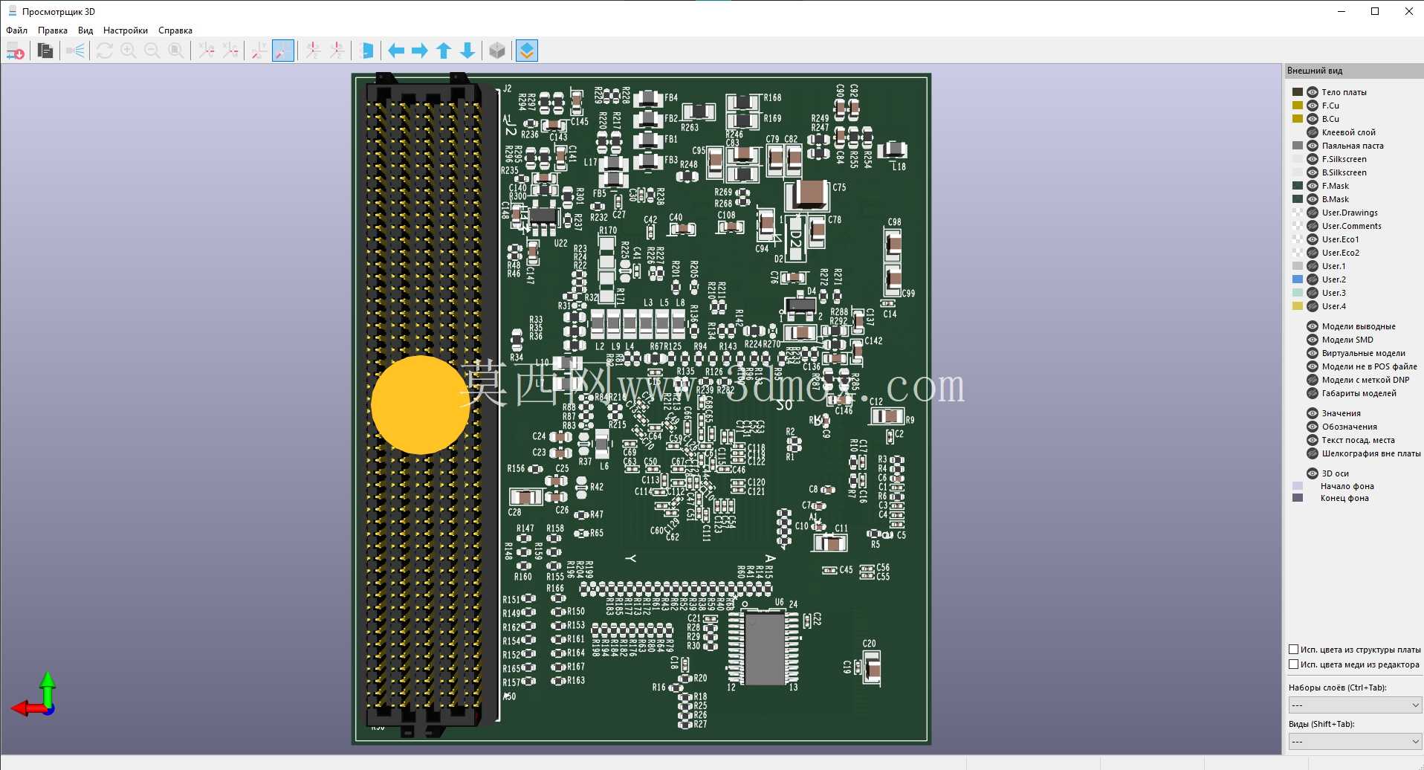Open the Виды viewport dropdown
This screenshot has width=1424, height=770.
tap(1355, 741)
